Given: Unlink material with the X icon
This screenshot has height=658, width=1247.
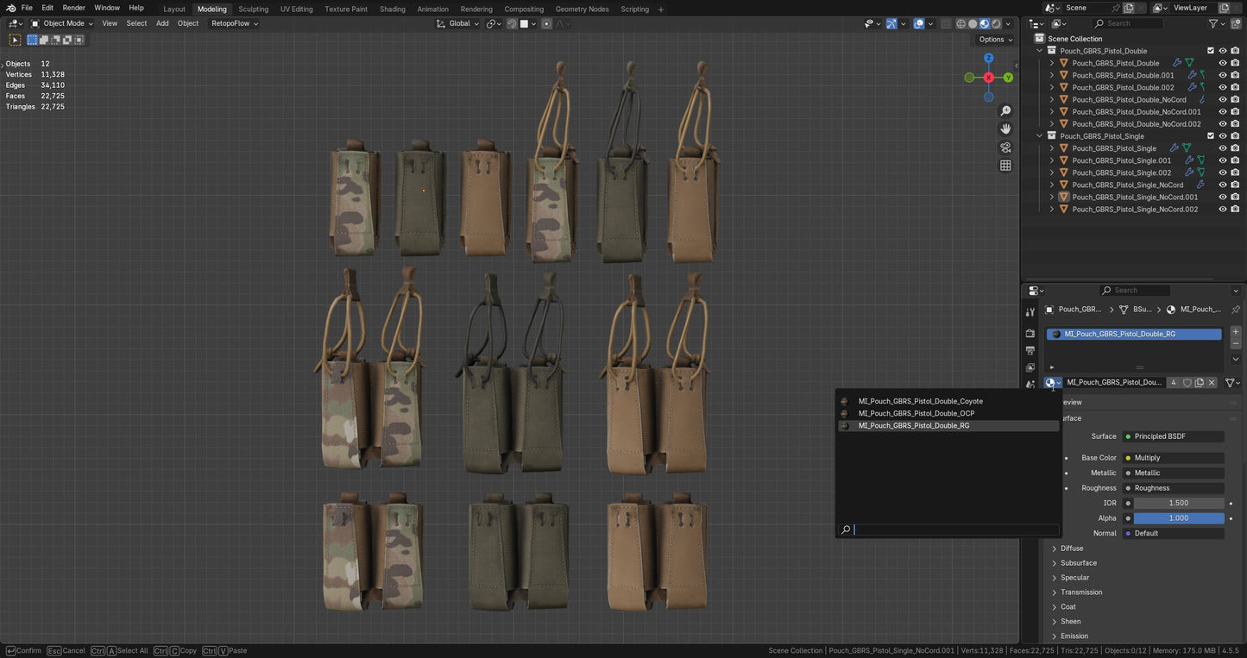Looking at the screenshot, I should (1212, 383).
